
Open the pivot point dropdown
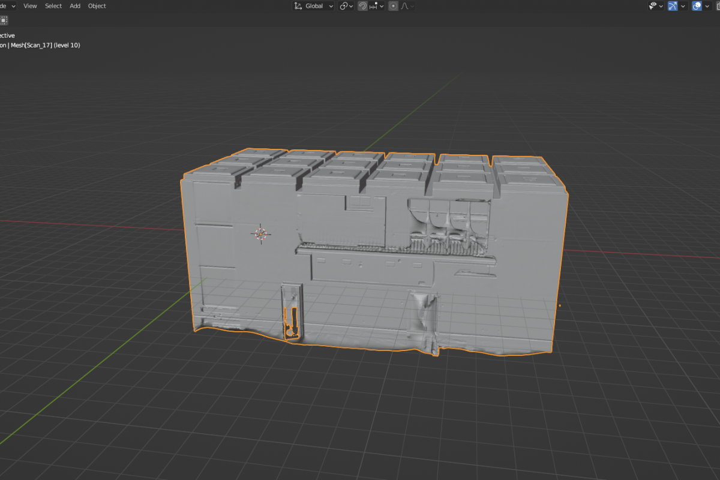pyautogui.click(x=346, y=6)
